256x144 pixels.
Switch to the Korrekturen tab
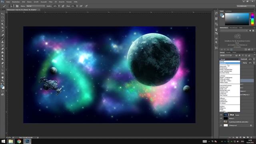[234, 28]
